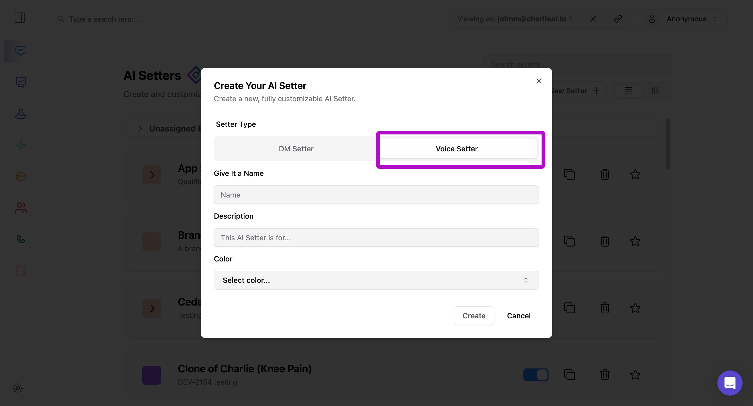Screen dimensions: 753x406
Task: Click the Cancel button
Action: (518, 315)
